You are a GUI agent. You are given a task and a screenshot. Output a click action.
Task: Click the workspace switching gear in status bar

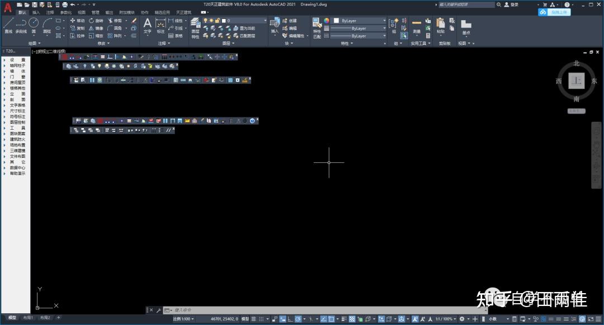tap(461, 319)
